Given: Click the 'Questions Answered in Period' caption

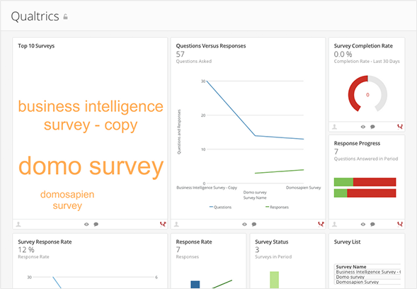Looking at the screenshot, I should point(366,159).
